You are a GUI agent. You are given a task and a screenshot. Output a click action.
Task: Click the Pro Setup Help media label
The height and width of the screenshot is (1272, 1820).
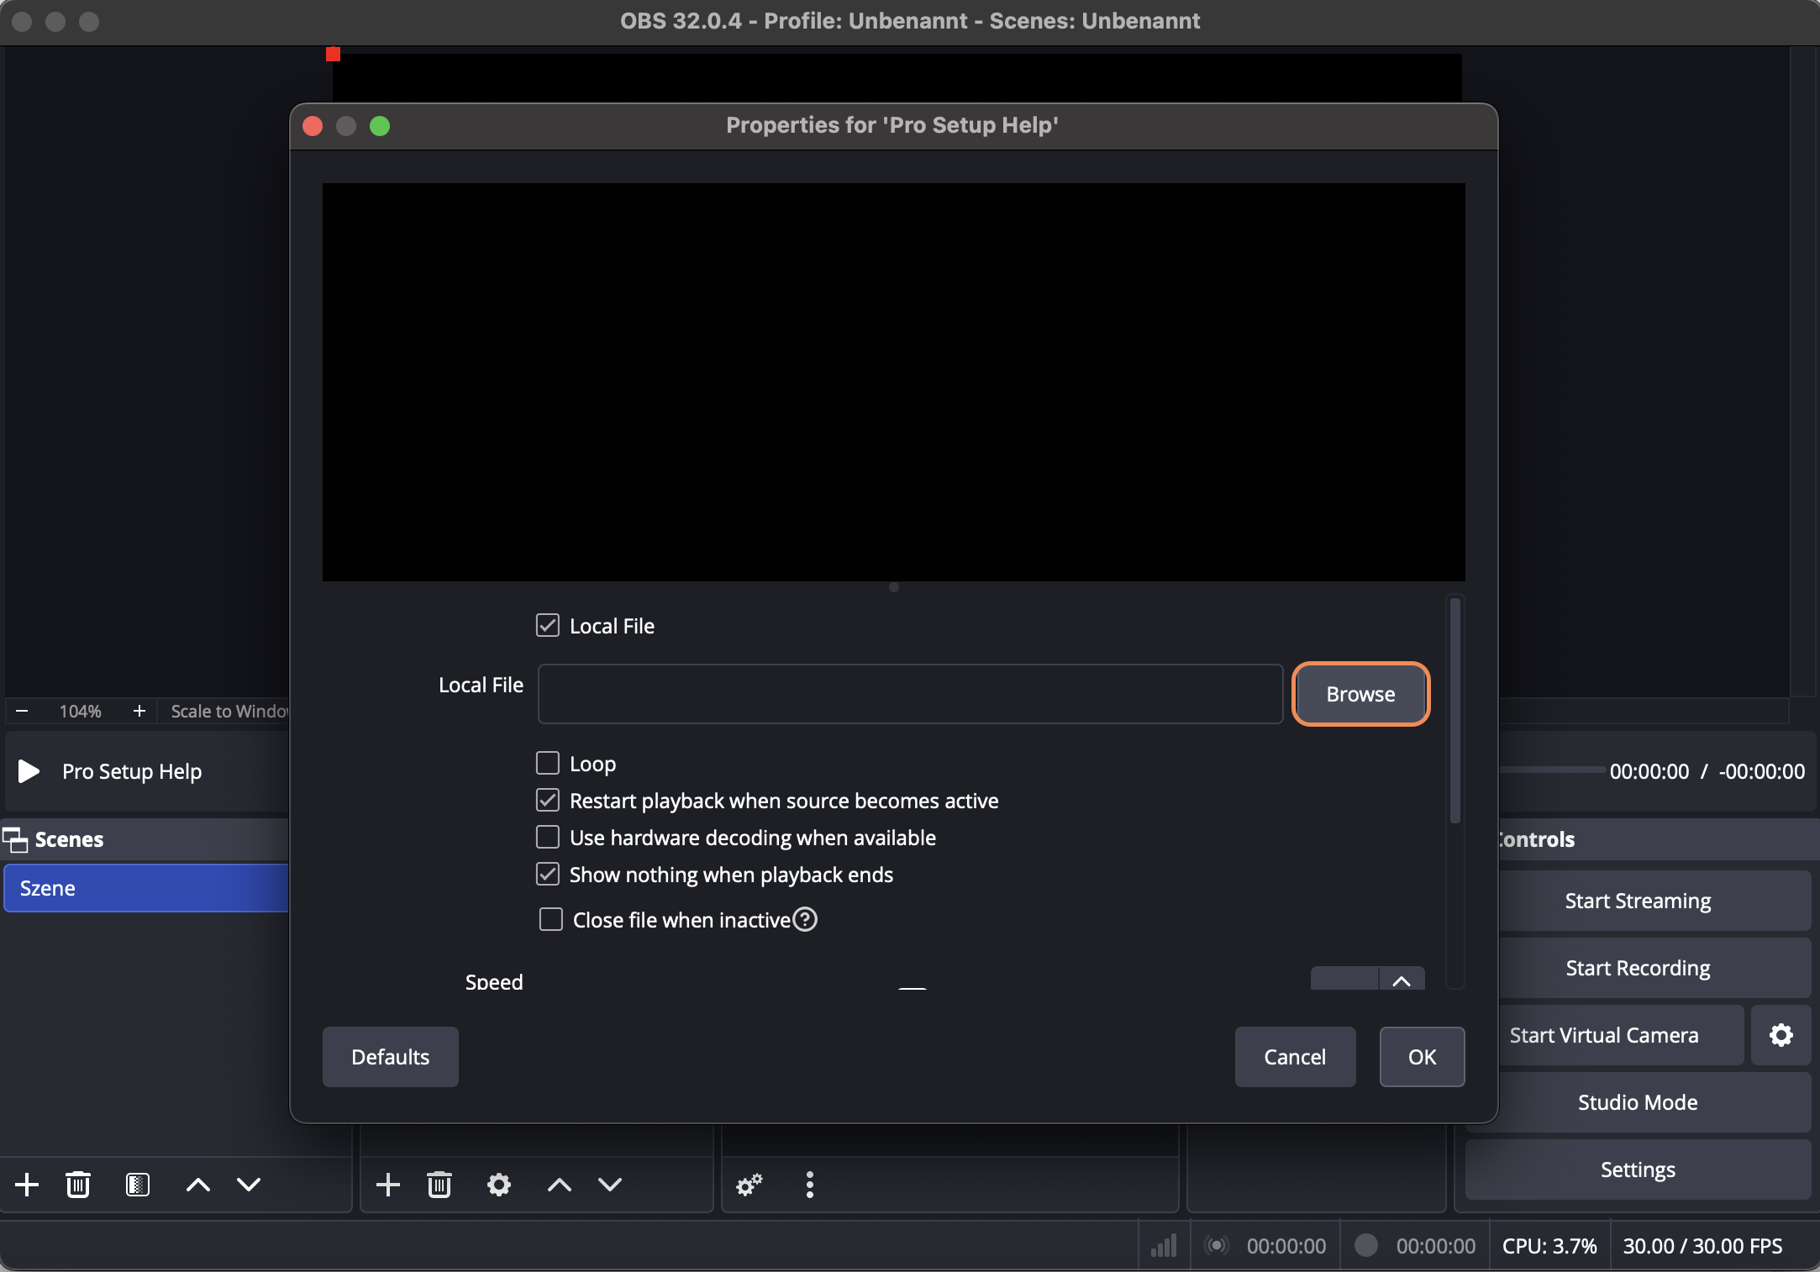[132, 771]
